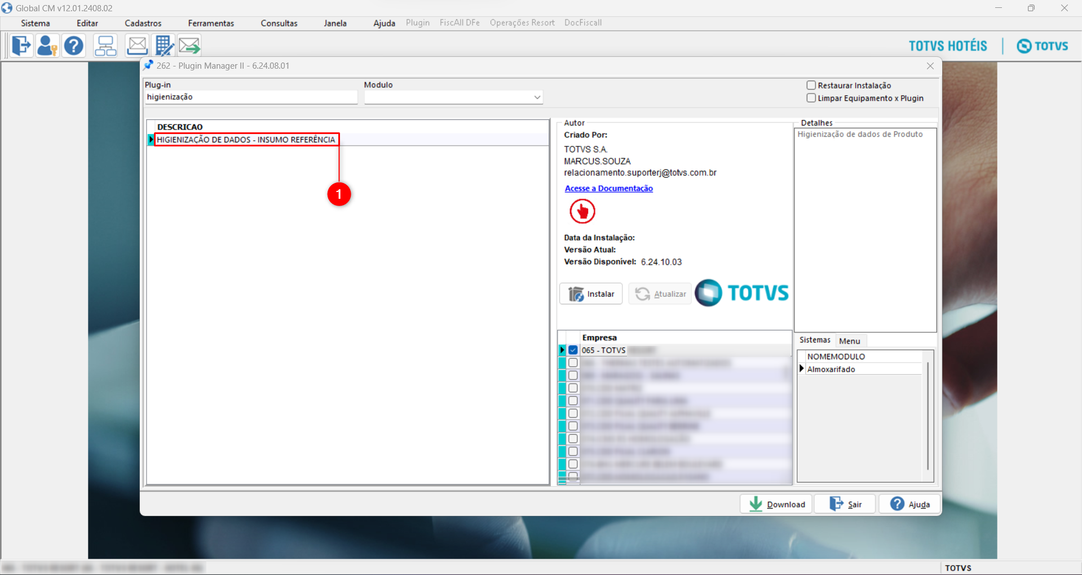Click the Global CM globe icon in the title bar
The image size is (1082, 575).
pos(7,8)
